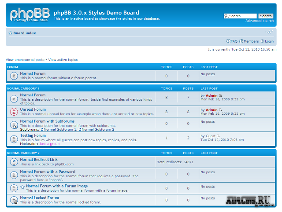Click the Board index home icon

[11, 33]
